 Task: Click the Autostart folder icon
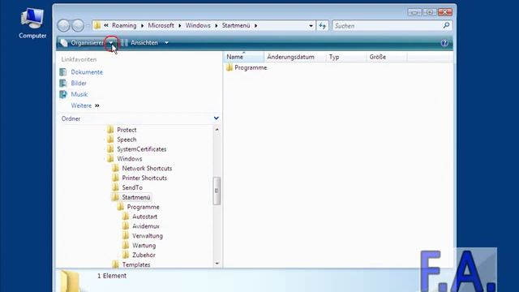pyautogui.click(x=126, y=217)
